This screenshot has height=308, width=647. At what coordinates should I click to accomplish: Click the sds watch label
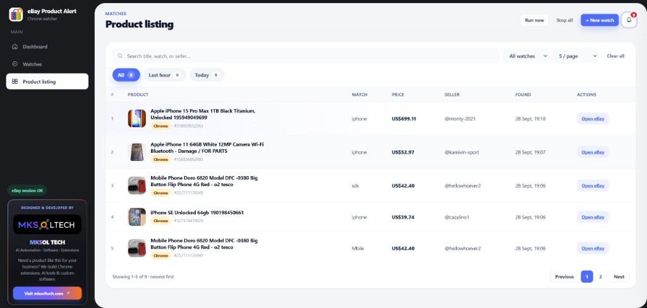[355, 186]
